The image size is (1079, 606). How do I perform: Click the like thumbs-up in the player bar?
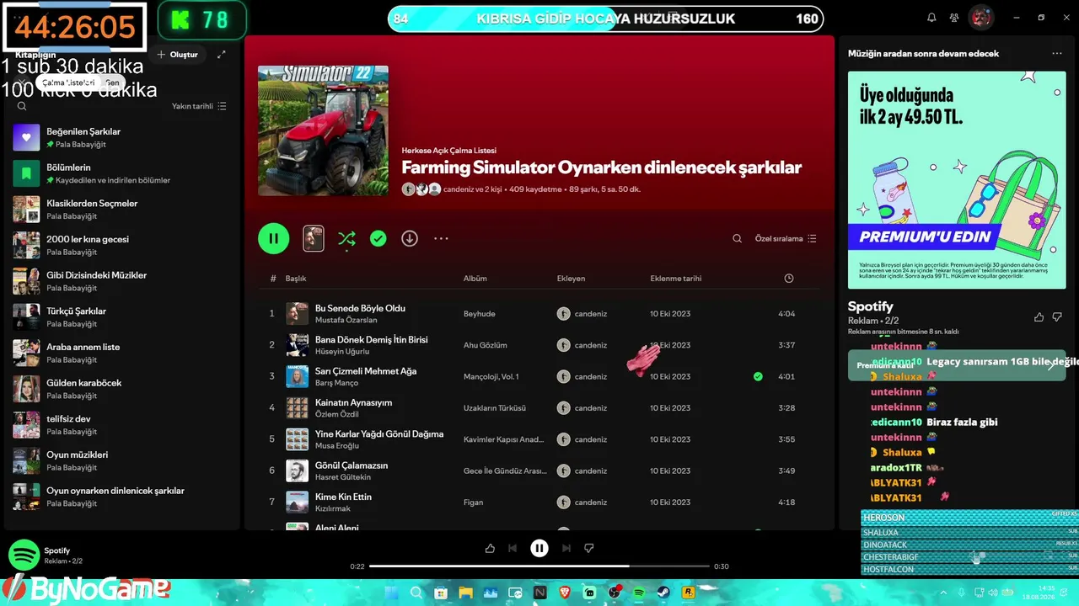click(490, 548)
